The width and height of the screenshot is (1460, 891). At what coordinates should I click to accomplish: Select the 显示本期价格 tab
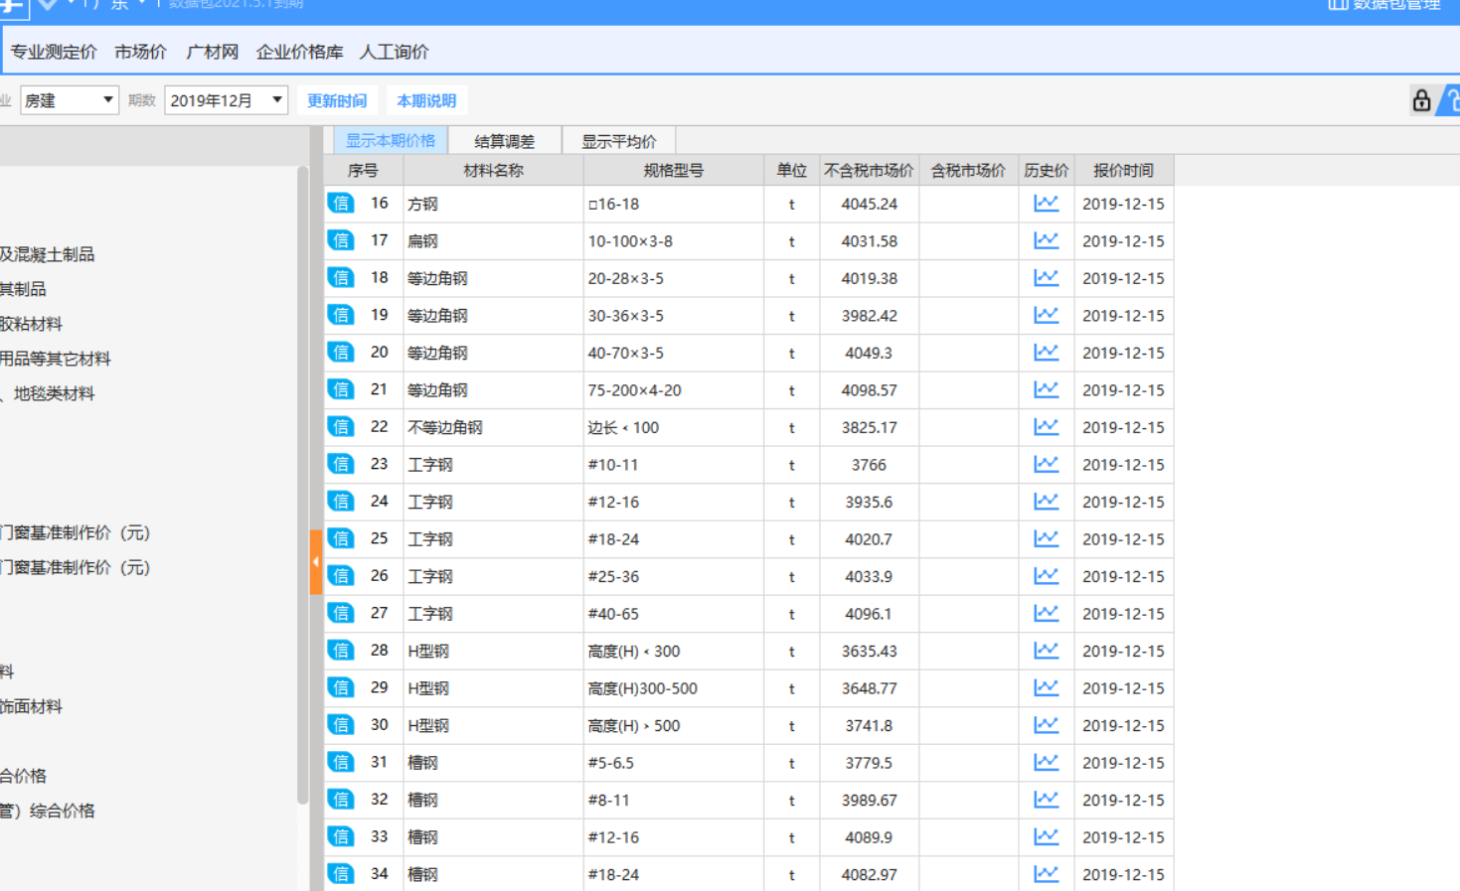[x=391, y=140]
